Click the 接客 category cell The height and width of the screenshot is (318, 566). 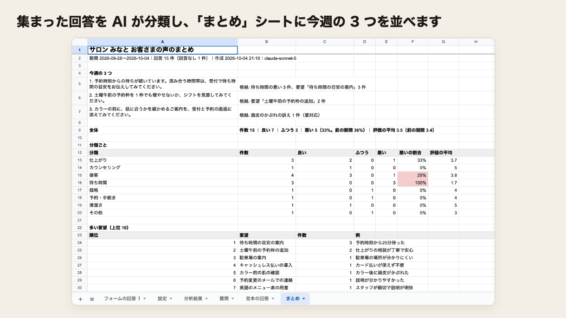pos(162,175)
